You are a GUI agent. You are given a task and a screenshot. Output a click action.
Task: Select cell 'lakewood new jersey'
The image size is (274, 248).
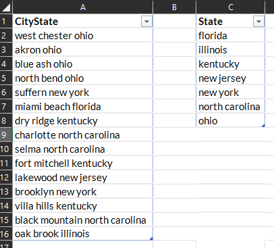click(x=83, y=178)
